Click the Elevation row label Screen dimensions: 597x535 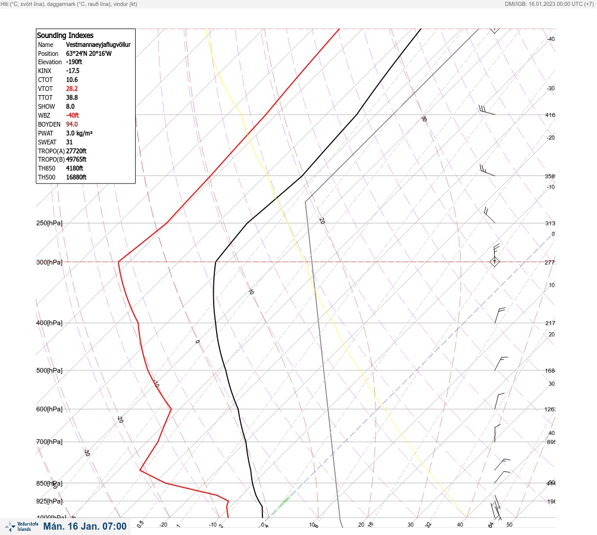tap(49, 62)
